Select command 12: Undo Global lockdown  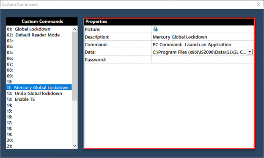(x=39, y=94)
